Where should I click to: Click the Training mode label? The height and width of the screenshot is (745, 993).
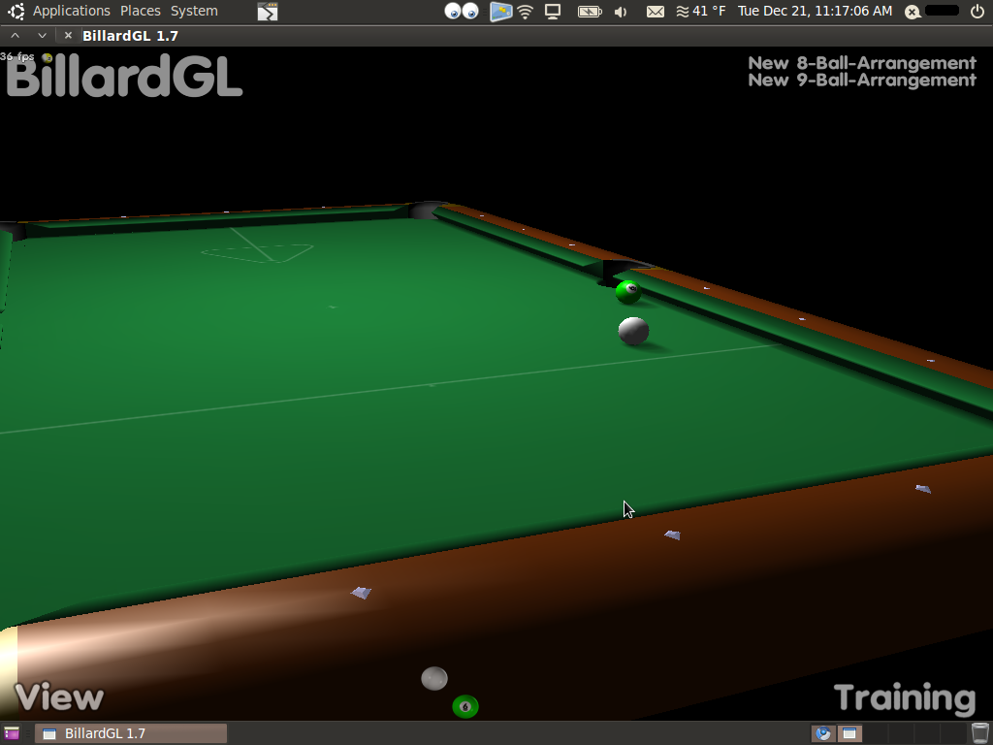[904, 697]
